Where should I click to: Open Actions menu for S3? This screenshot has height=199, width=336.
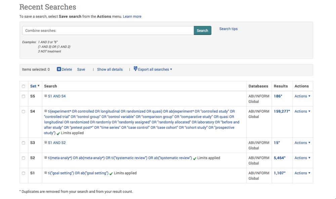pyautogui.click(x=302, y=143)
